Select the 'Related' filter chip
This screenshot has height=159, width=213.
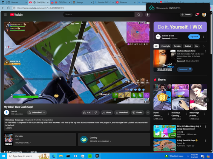point(188,46)
